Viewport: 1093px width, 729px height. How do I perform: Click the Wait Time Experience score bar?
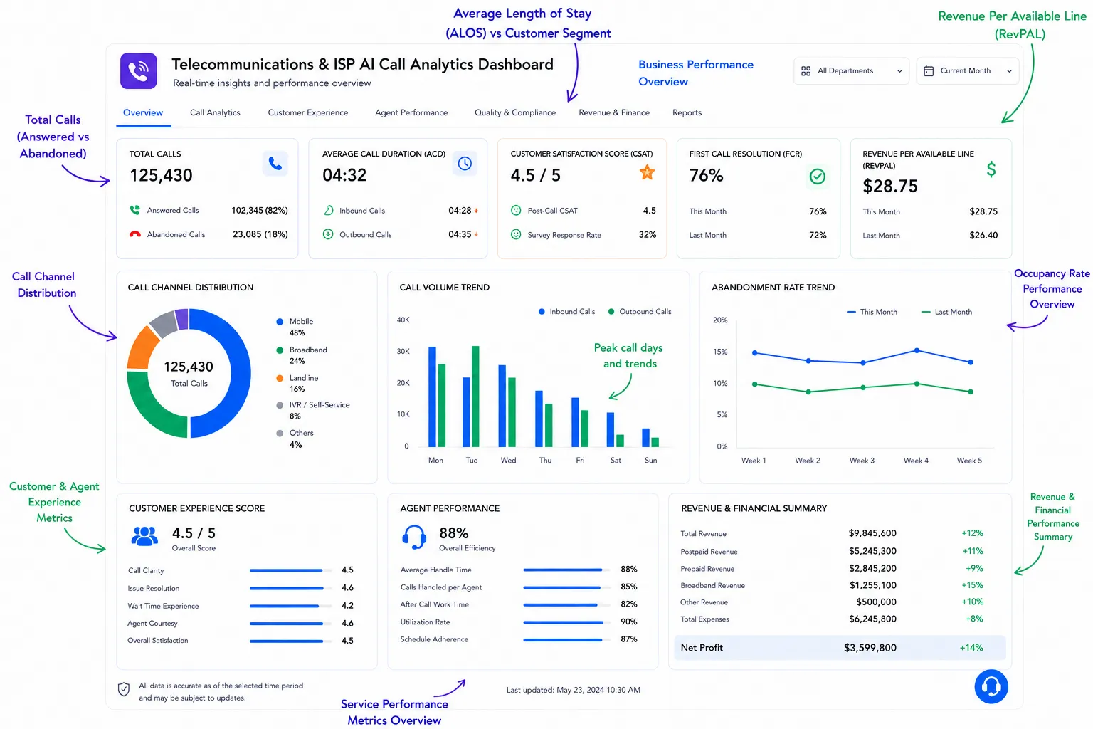[x=291, y=606]
